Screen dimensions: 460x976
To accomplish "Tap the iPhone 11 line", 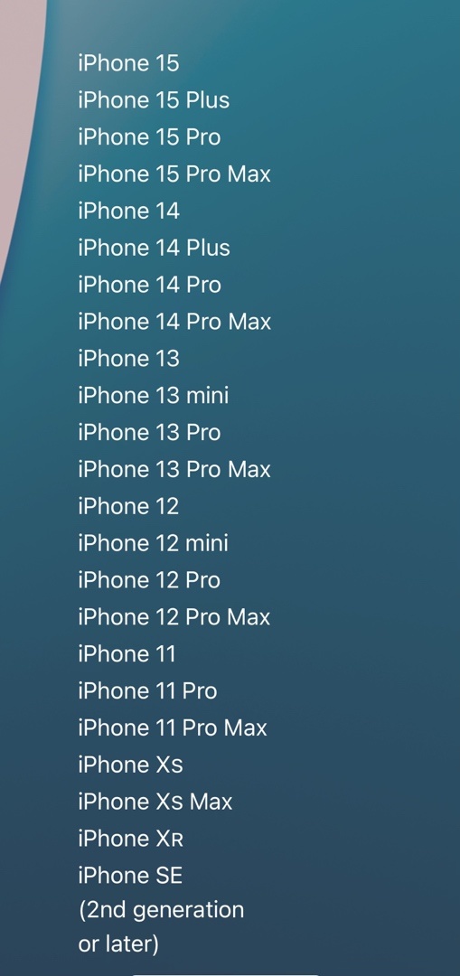I will pyautogui.click(x=127, y=653).
